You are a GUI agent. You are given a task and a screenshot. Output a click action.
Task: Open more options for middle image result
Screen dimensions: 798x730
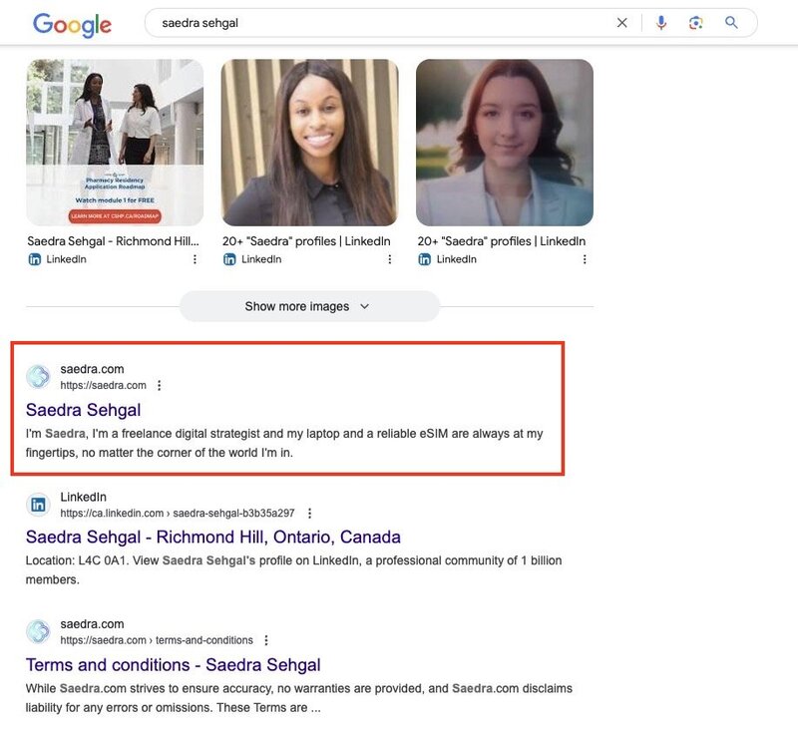[x=389, y=259]
